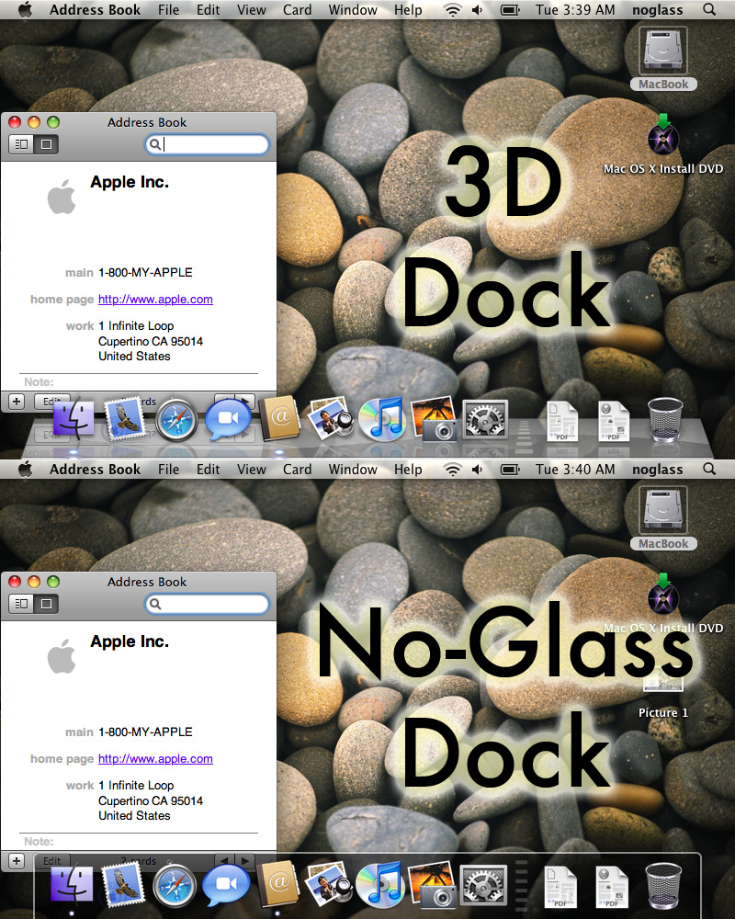The image size is (735, 919).
Task: Open Spotlight search in 3:39 AM menu bar
Action: (x=709, y=10)
